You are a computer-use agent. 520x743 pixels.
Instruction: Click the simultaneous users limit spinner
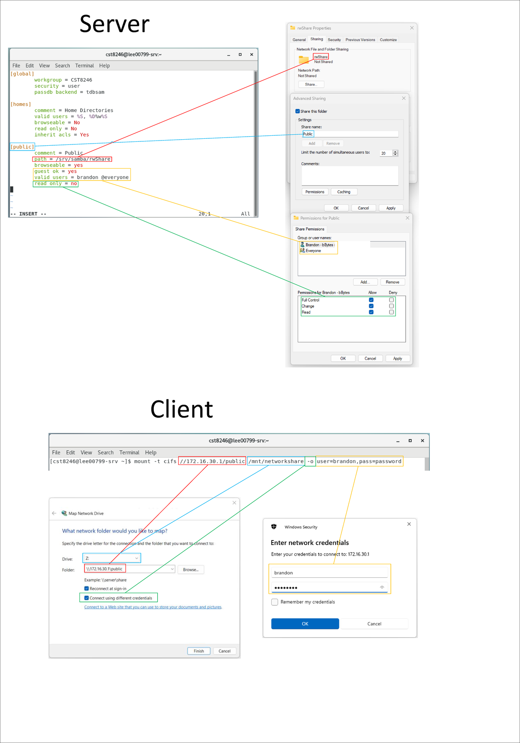click(395, 153)
